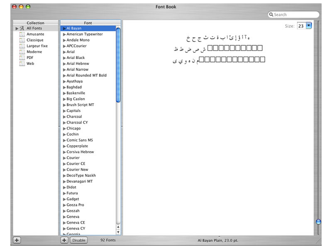
Task: Select the Geneva CE font
Action: coord(76,222)
